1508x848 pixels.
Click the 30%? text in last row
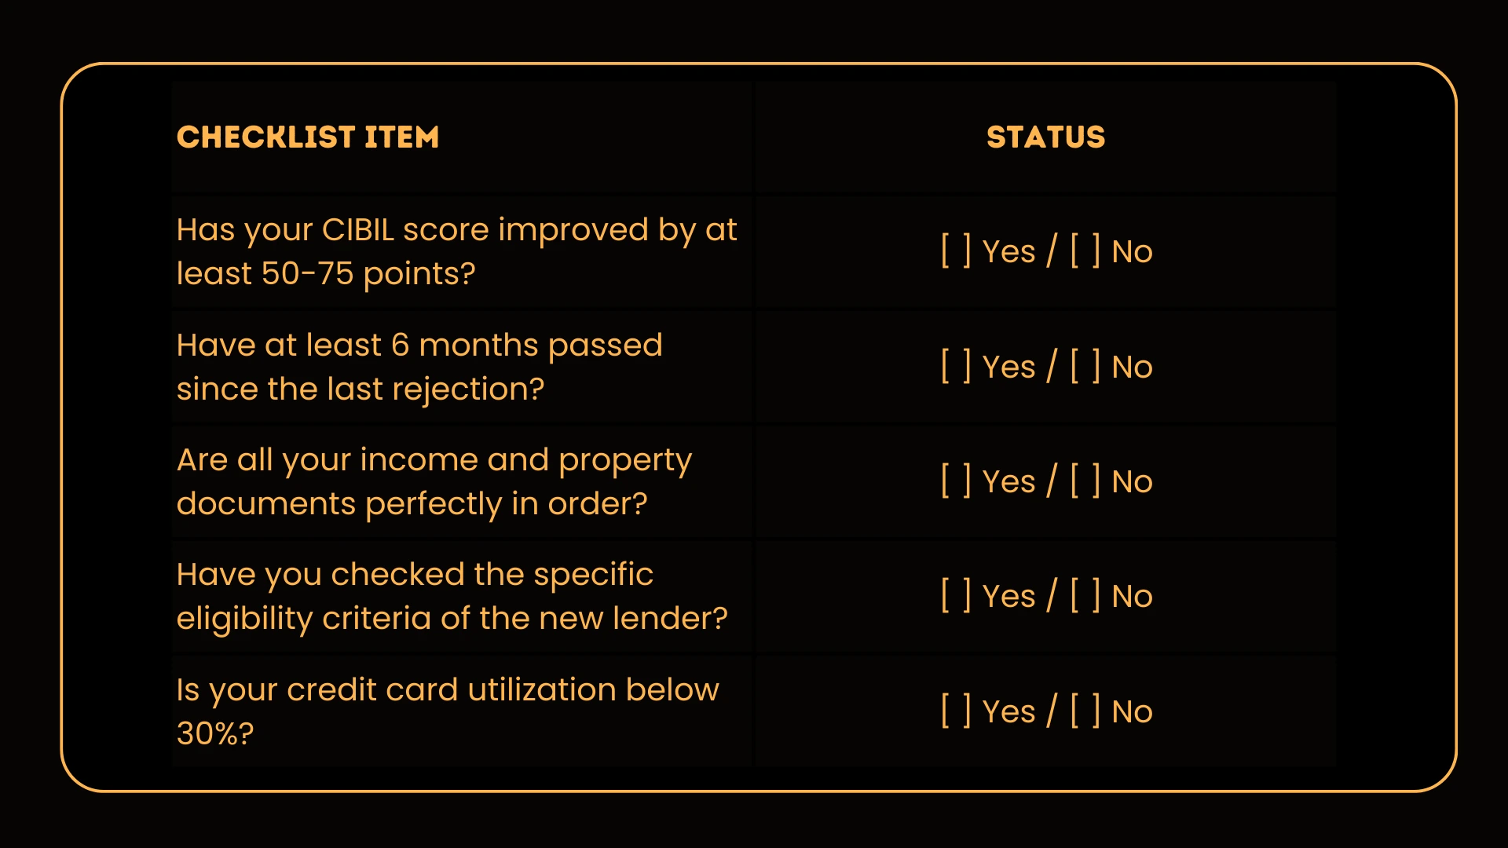[x=215, y=733]
